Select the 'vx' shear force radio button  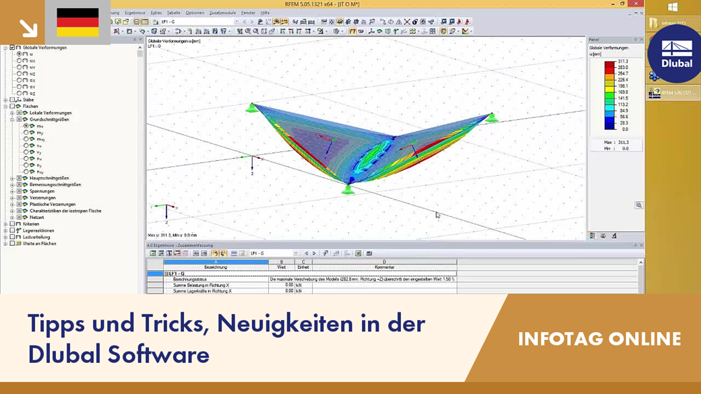point(26,145)
